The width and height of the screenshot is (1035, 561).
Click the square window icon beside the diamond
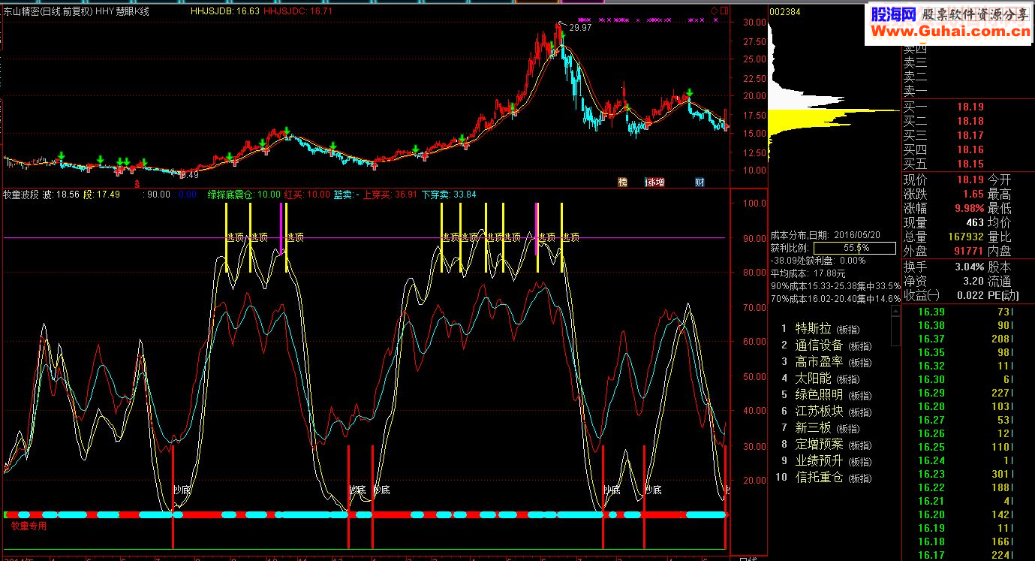[x=724, y=11]
